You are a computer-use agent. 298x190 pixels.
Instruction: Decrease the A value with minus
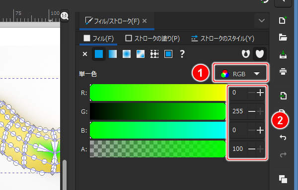click(x=252, y=149)
